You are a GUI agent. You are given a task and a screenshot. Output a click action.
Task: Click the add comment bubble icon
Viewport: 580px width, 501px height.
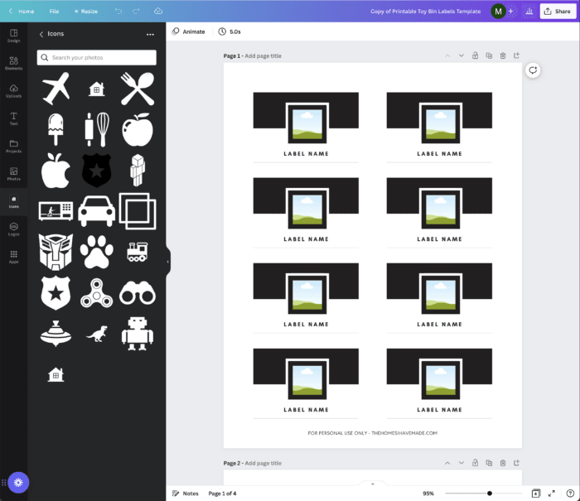[x=533, y=70]
